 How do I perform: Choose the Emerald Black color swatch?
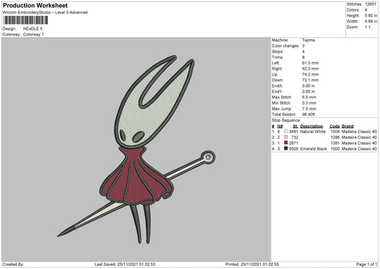pos(286,148)
